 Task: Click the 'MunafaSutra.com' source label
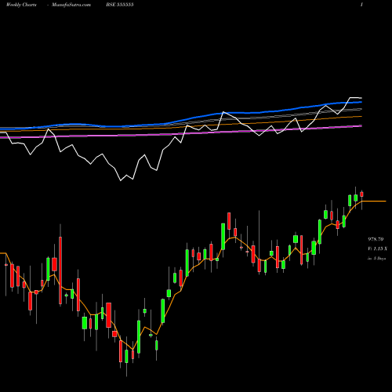(x=71, y=5)
